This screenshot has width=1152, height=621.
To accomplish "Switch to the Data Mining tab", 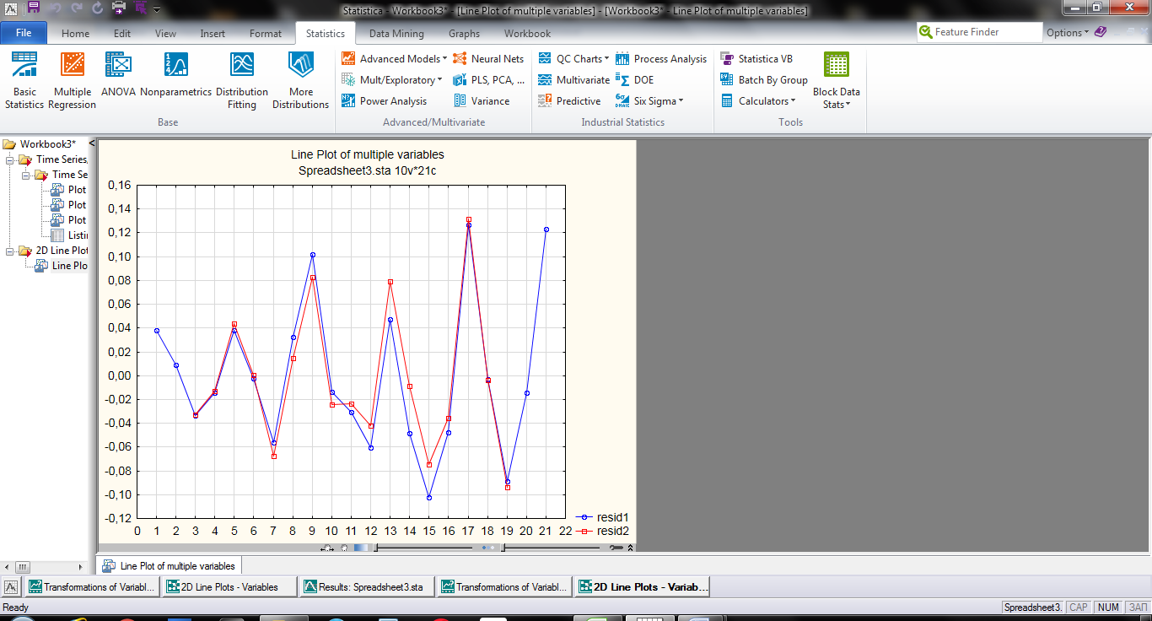I will pyautogui.click(x=396, y=34).
